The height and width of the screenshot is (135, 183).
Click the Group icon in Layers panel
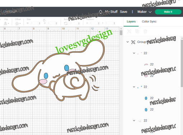coord(129,31)
